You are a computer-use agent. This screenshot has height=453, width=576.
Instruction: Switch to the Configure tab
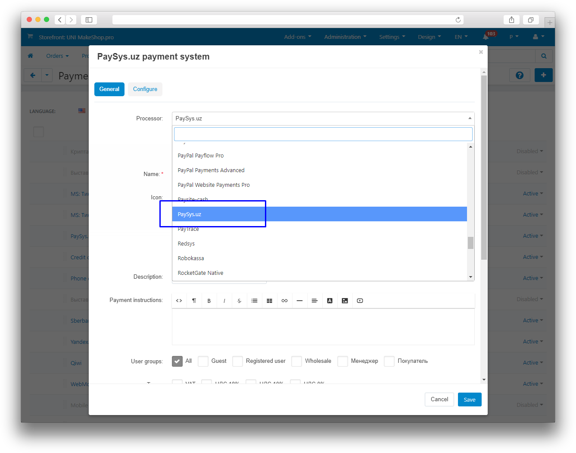(x=145, y=89)
